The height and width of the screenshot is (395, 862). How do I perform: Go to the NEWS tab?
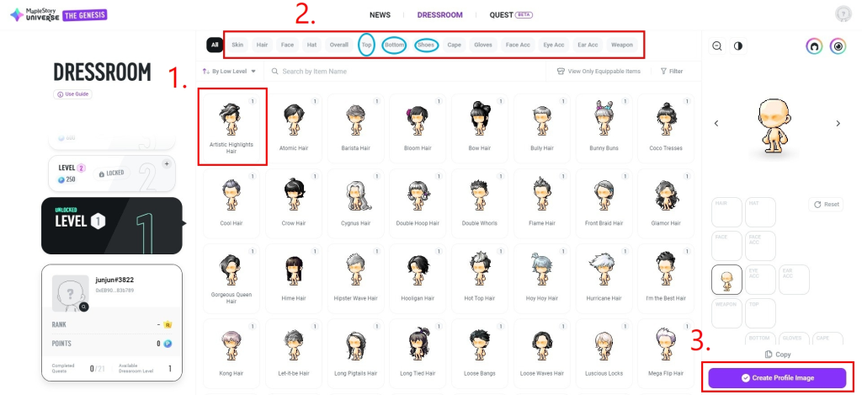pyautogui.click(x=380, y=15)
